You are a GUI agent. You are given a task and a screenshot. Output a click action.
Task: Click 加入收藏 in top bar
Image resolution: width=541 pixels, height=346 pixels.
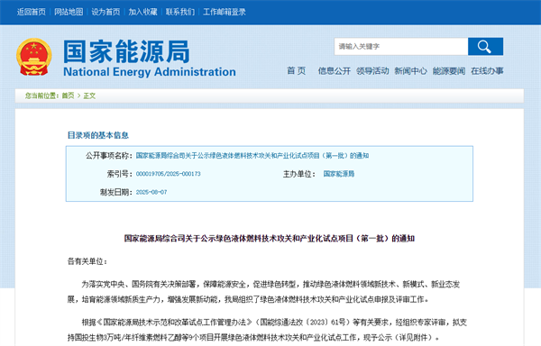pyautogui.click(x=142, y=12)
